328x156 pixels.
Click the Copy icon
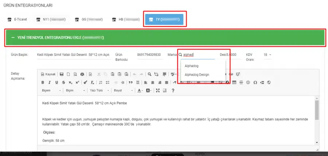[105, 74]
